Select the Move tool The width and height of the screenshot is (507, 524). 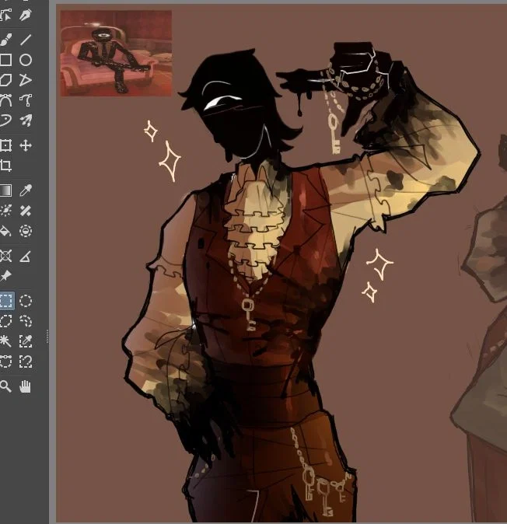click(26, 145)
